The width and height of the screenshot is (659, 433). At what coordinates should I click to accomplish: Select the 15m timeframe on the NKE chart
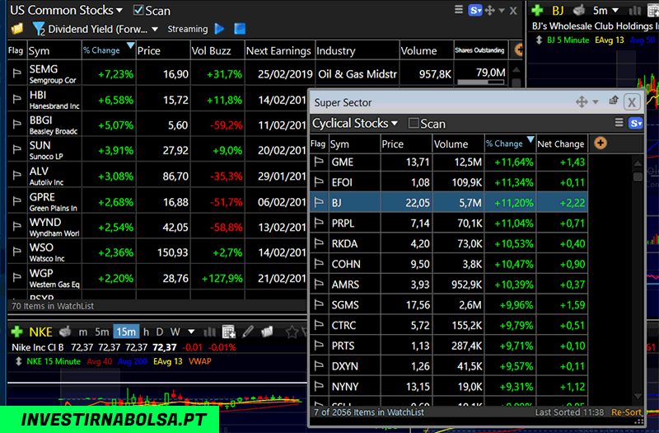[126, 332]
